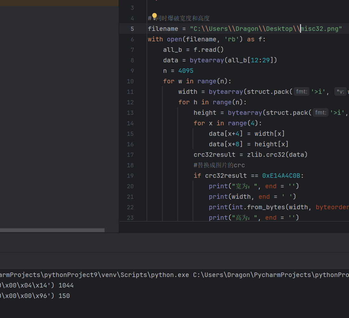
Task: Click the yellow lightbulb quick-fix icon
Action: coord(154,16)
